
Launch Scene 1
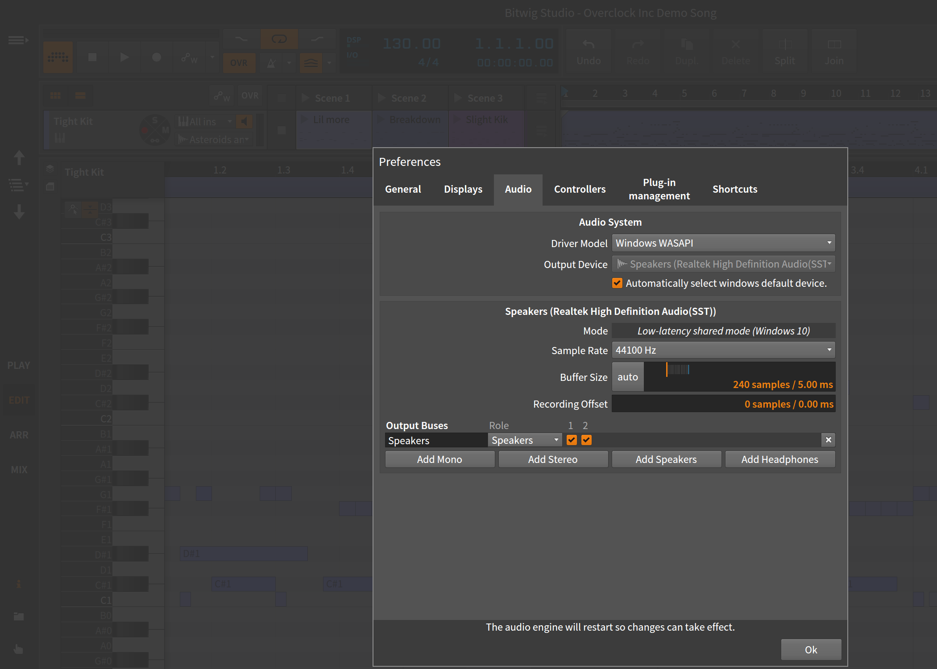(306, 98)
